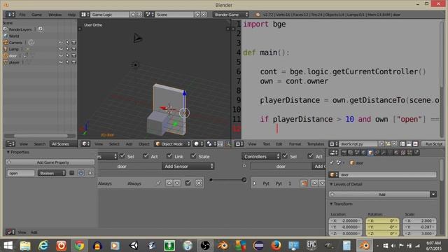Viewport: 448px width, 252px height.
Task: Toggle the Always sensor active checkbox
Action: 188,183
